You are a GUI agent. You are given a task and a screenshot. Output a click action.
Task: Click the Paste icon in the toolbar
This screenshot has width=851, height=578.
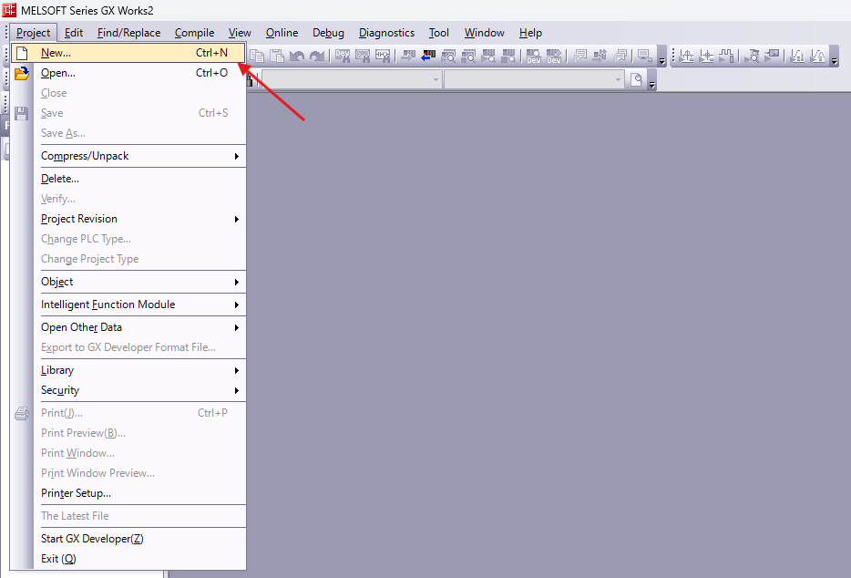click(x=277, y=57)
